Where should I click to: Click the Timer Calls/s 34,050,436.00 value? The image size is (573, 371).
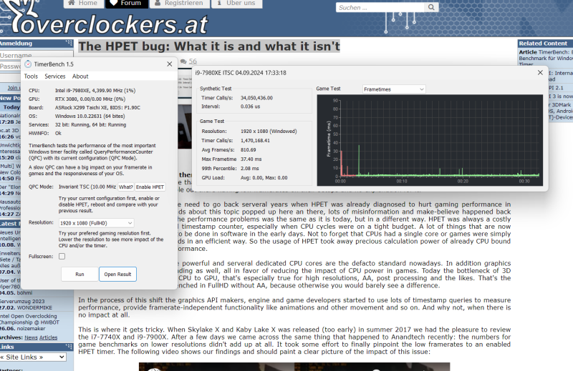coord(256,98)
